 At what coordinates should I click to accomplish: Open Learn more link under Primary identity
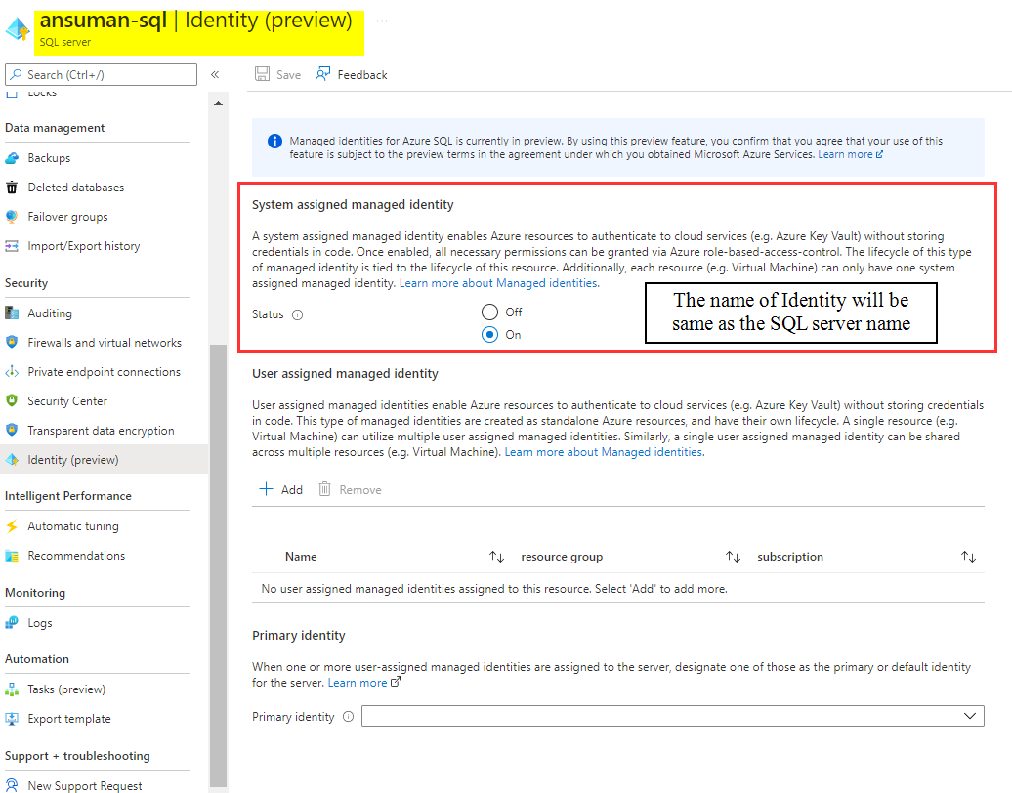coord(364,682)
